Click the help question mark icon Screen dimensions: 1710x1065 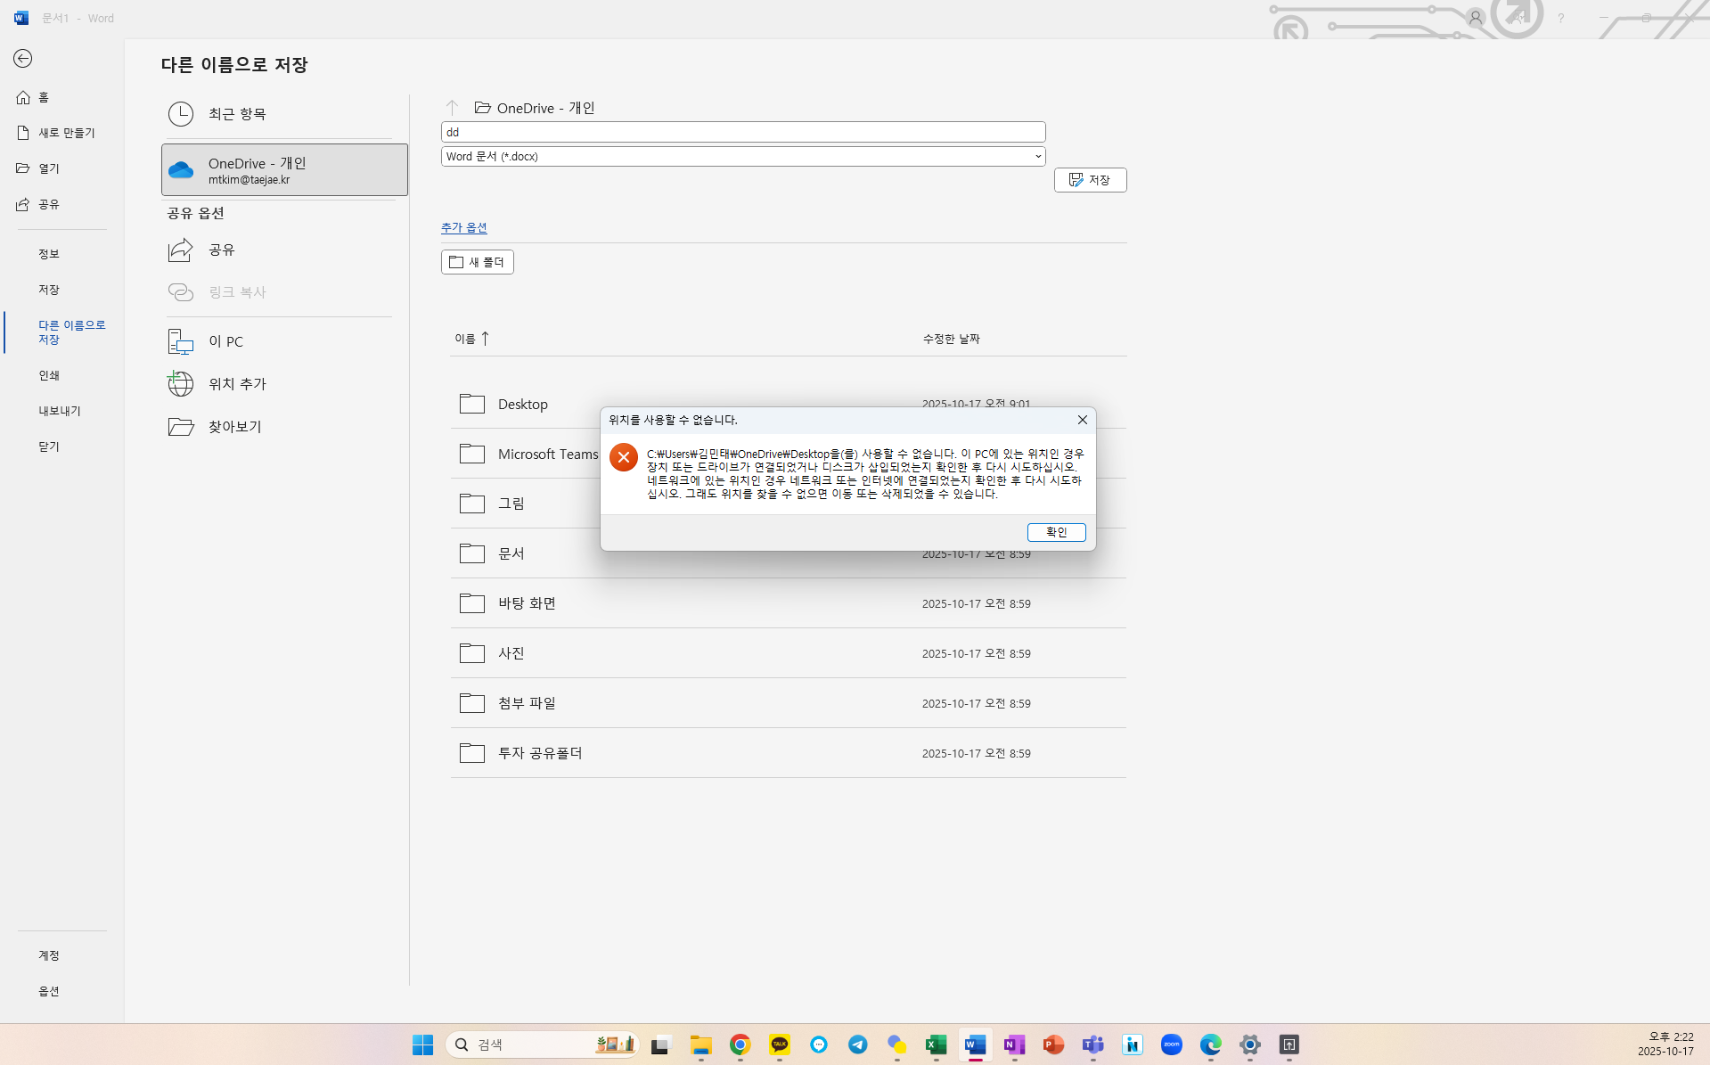coord(1560,18)
